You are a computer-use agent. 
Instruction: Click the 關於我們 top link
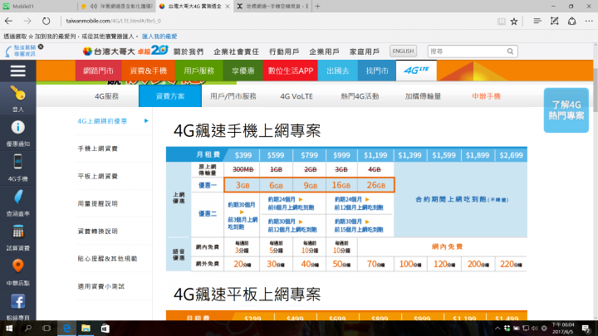click(189, 51)
